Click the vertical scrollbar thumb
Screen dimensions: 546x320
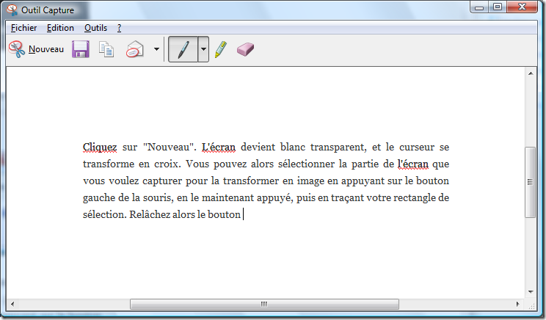point(530,182)
